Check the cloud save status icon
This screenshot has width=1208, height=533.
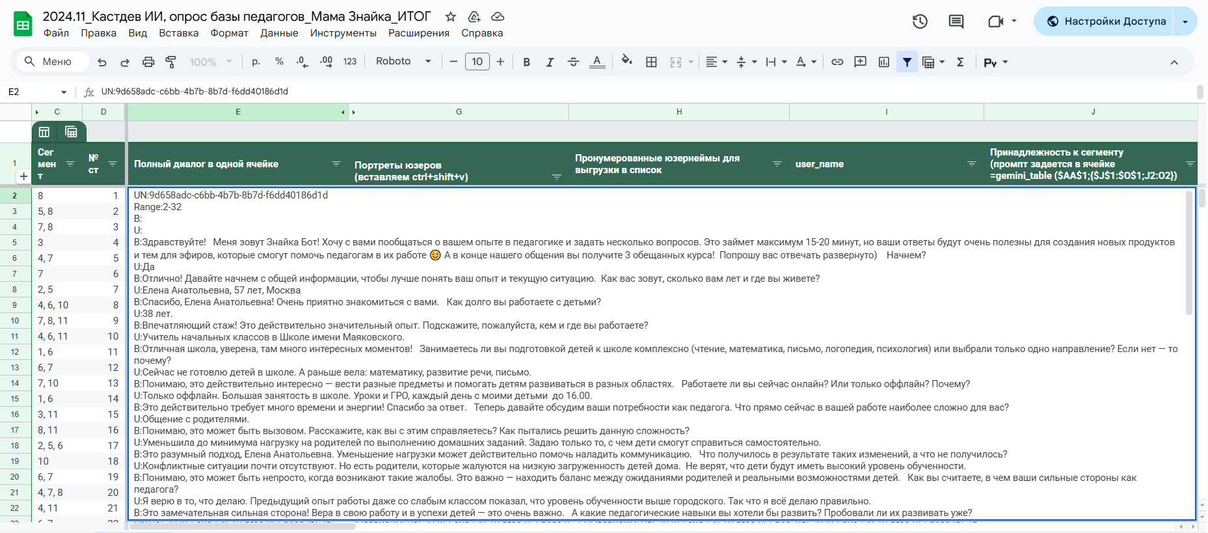[498, 17]
